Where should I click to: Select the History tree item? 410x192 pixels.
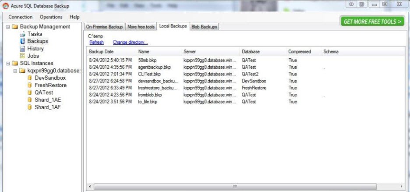(x=35, y=49)
